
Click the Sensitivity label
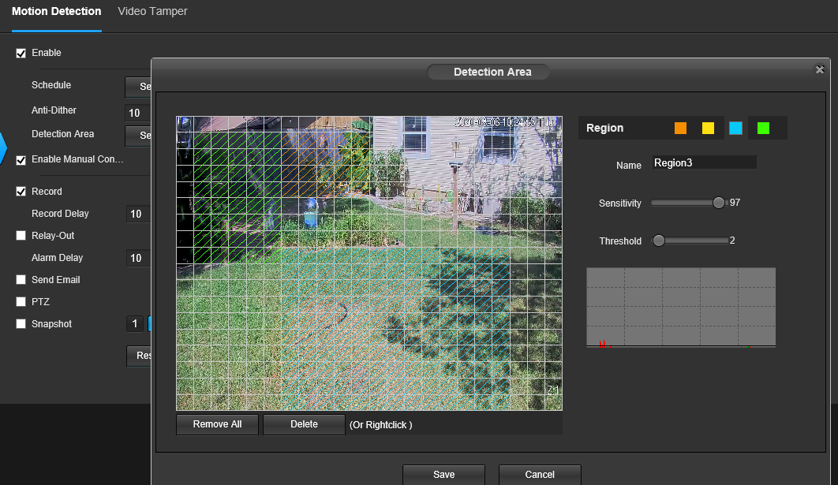pos(620,203)
